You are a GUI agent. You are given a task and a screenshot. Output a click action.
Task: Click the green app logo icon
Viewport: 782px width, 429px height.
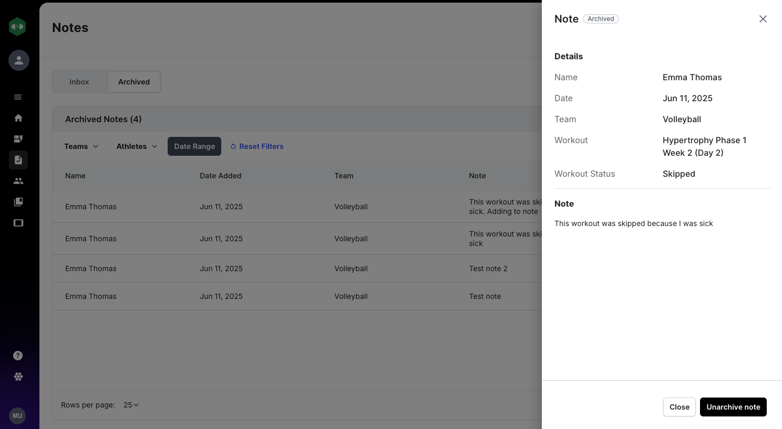coord(17,27)
